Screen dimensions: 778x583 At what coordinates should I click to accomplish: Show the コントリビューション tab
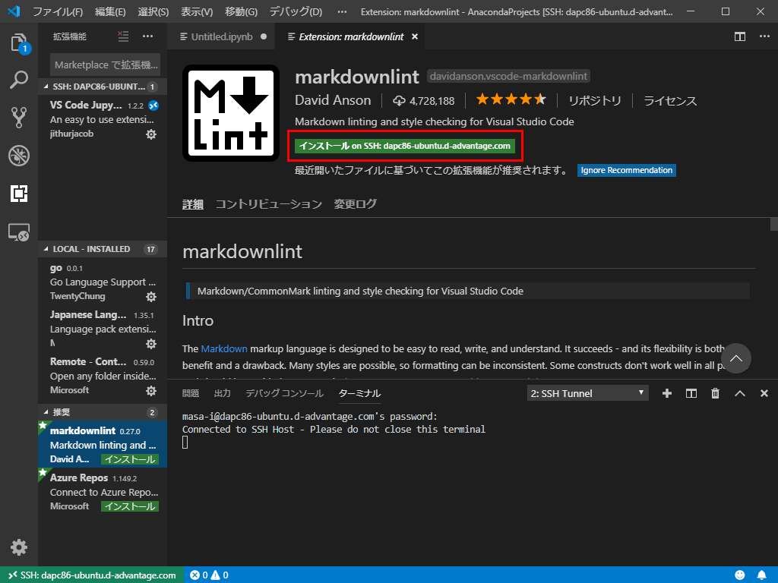click(268, 204)
